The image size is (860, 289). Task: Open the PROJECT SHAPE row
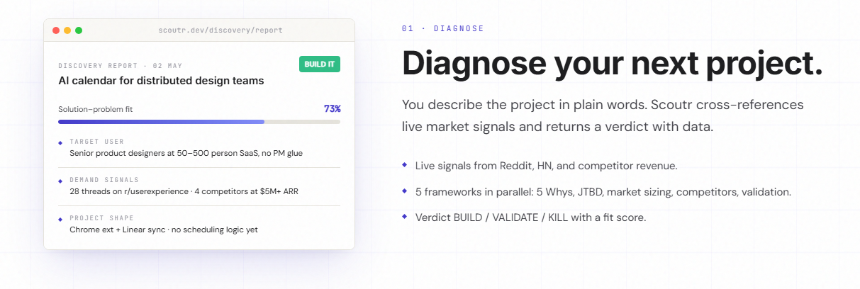(x=199, y=224)
